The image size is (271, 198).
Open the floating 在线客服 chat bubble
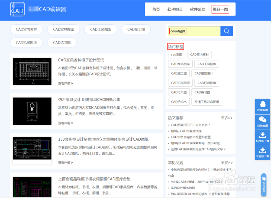tap(264, 185)
